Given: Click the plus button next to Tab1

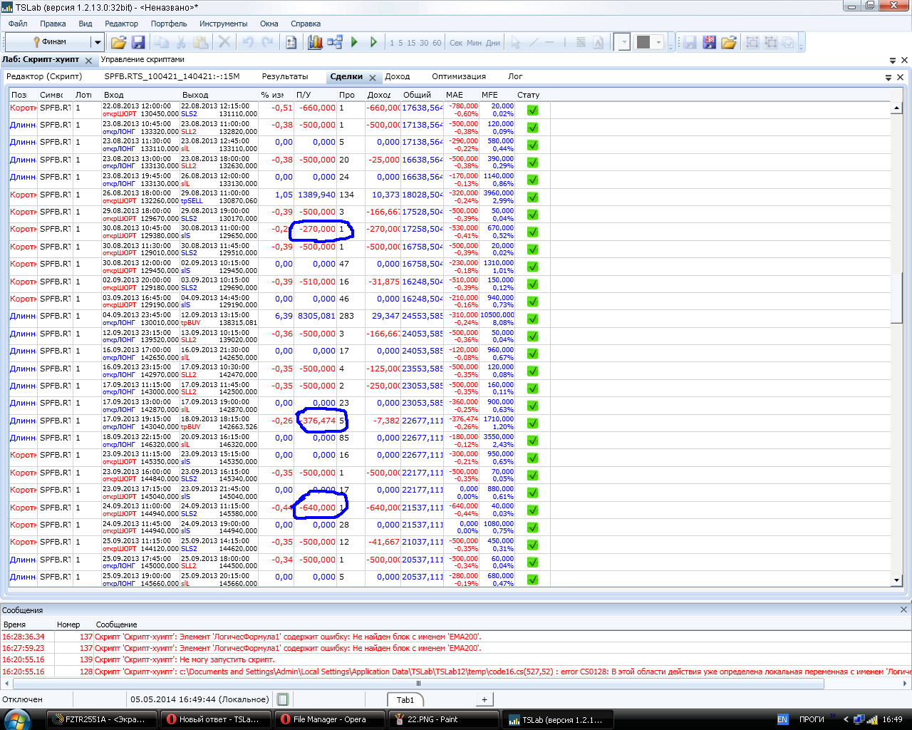Looking at the screenshot, I should click(484, 699).
